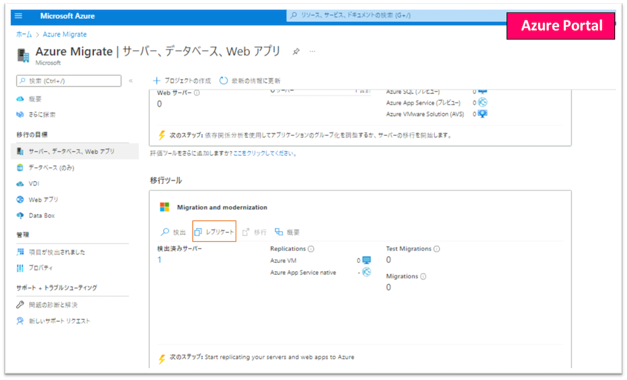Select サーバー、データベース、Web アプリ sidebar item

[x=75, y=151]
